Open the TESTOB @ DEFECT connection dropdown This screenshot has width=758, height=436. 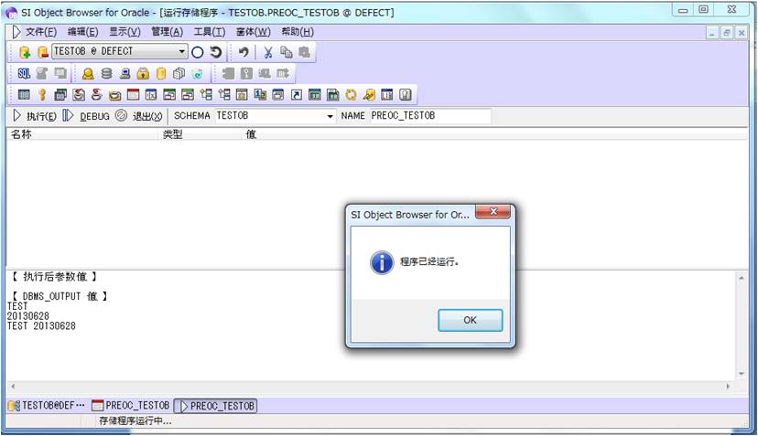[x=182, y=52]
